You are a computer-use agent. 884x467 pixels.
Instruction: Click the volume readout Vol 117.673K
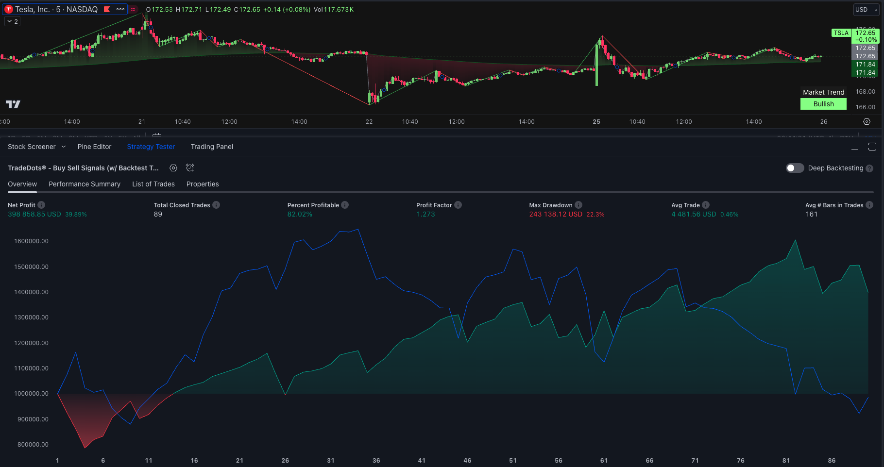pyautogui.click(x=334, y=9)
